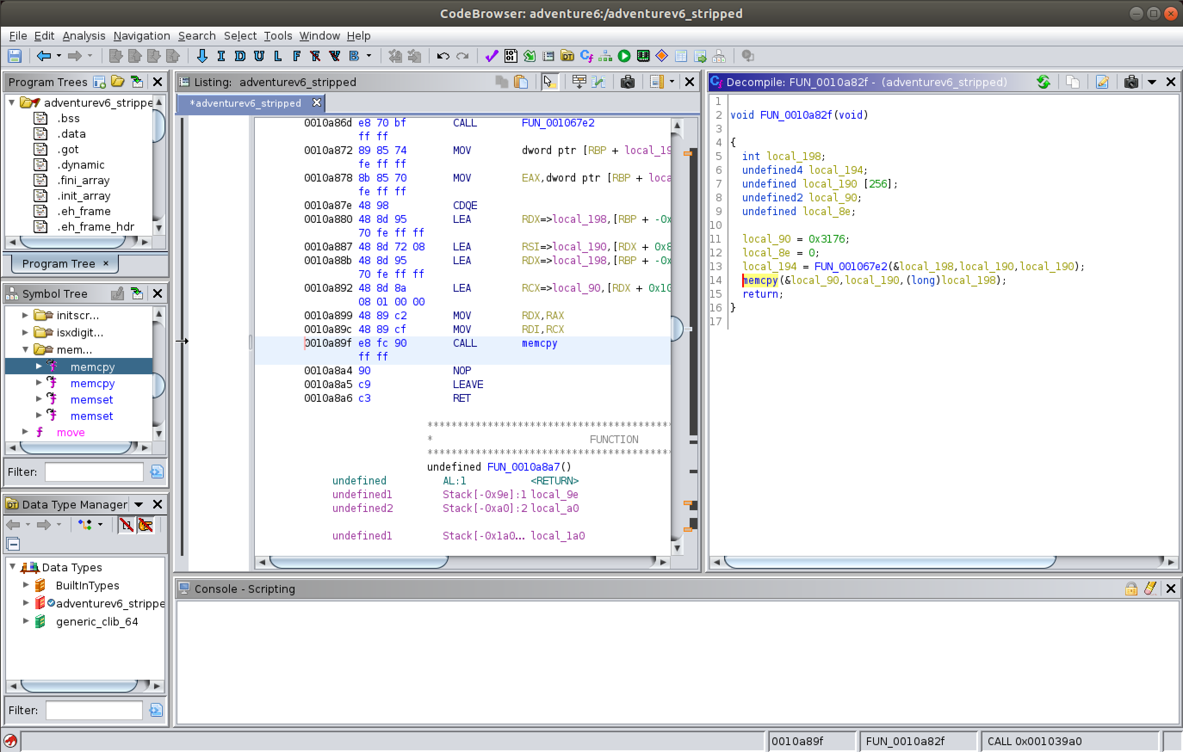This screenshot has height=752, width=1183.
Task: Click the Listing snapshot camera icon
Action: pos(627,82)
